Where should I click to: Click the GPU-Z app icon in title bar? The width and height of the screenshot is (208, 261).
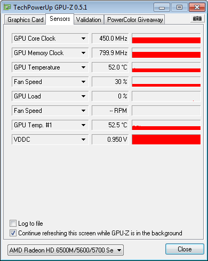7,7
